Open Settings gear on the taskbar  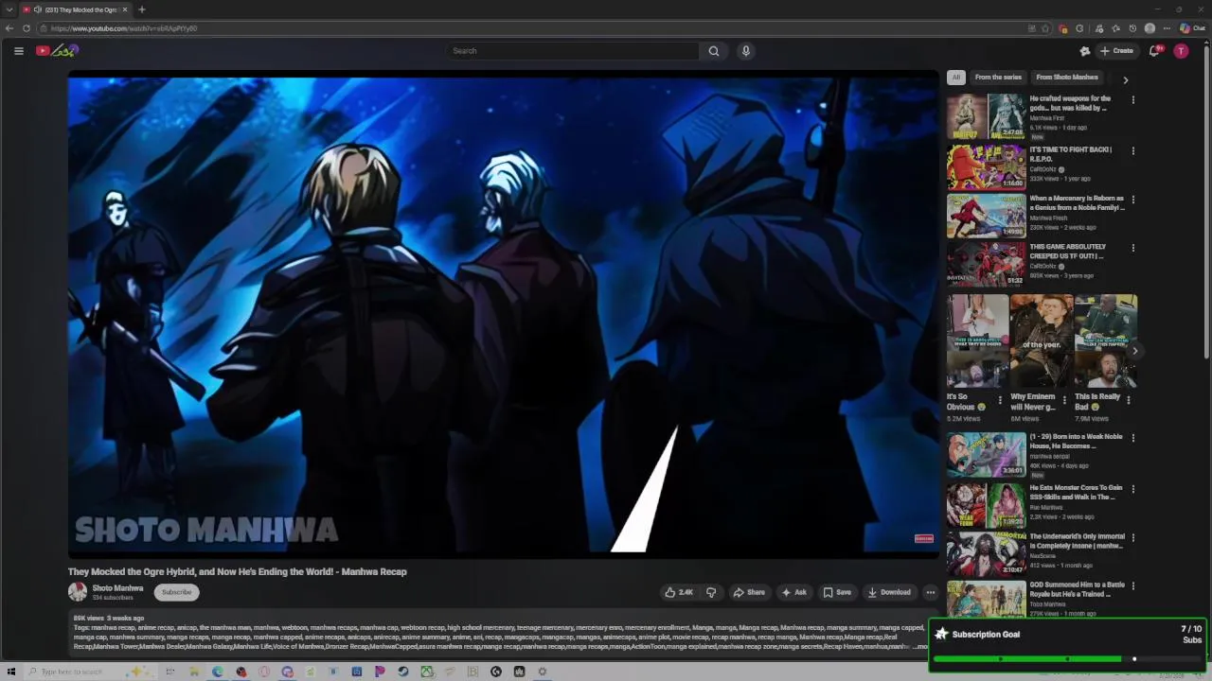tap(543, 672)
